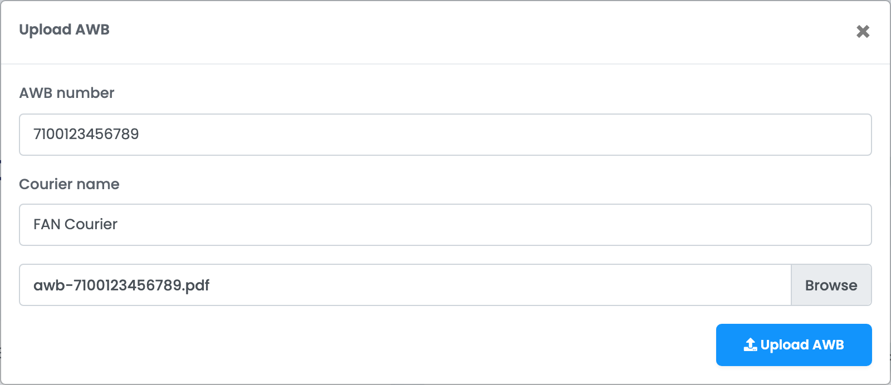Viewport: 891px width, 385px height.
Task: Click the empty header area beside the title
Action: pos(479,31)
